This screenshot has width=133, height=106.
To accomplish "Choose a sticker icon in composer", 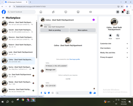I will [x=49, y=93].
